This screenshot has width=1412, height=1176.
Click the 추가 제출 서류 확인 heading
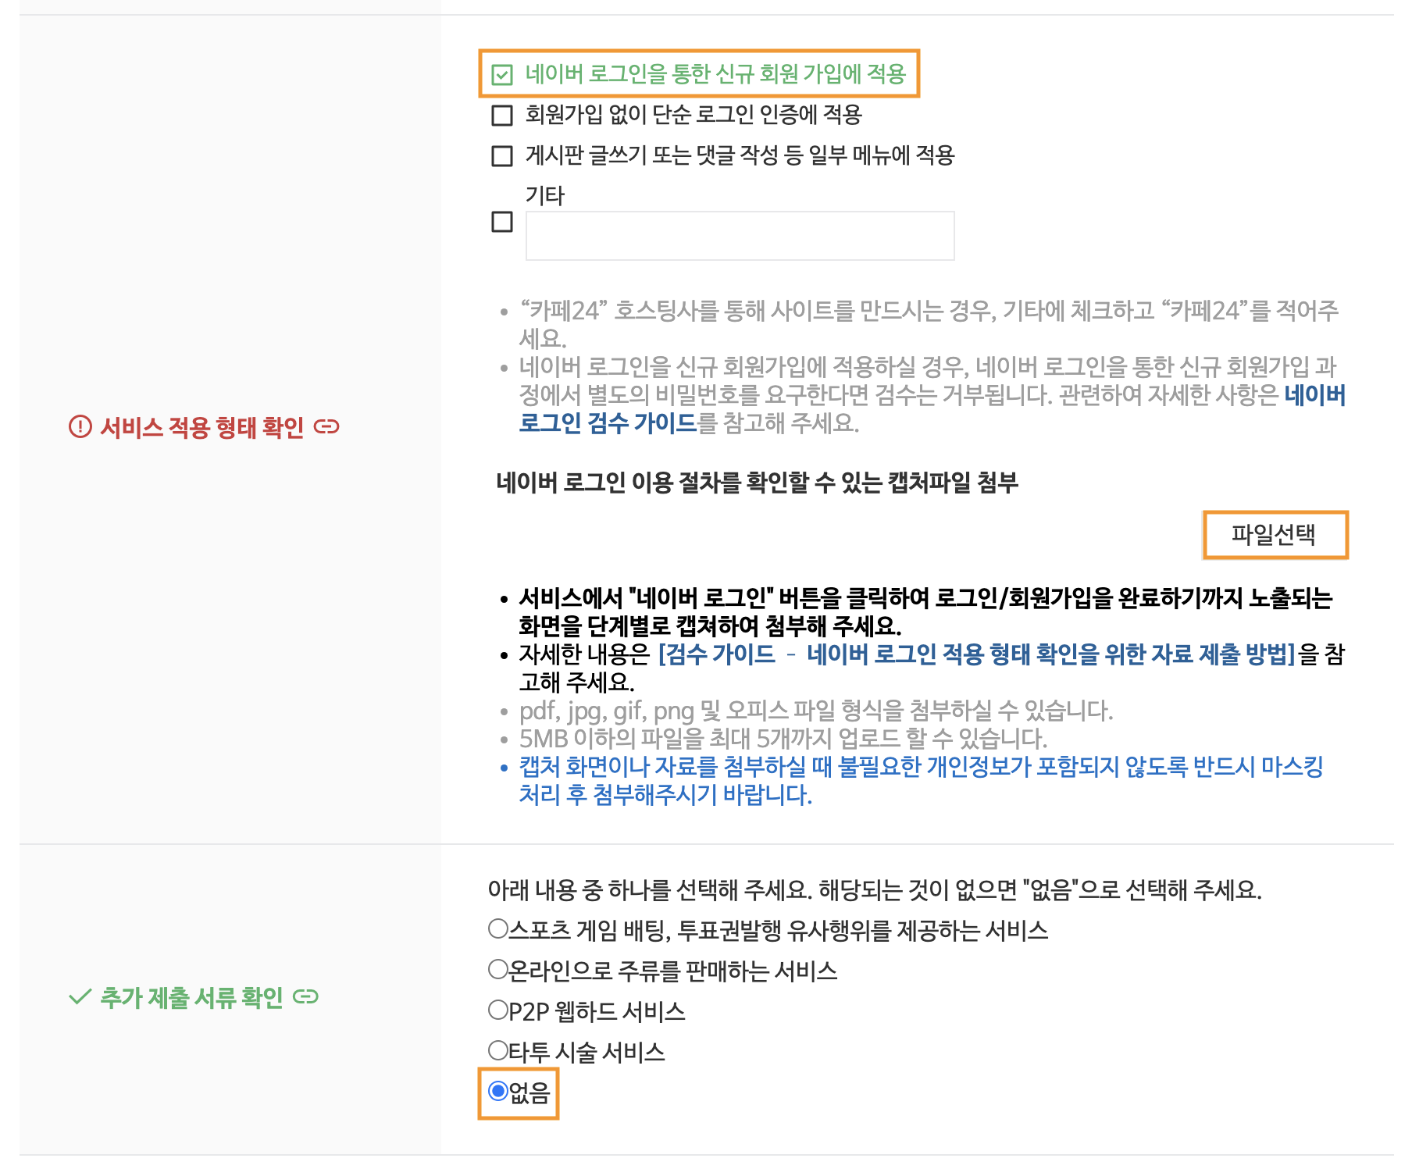coord(191,997)
